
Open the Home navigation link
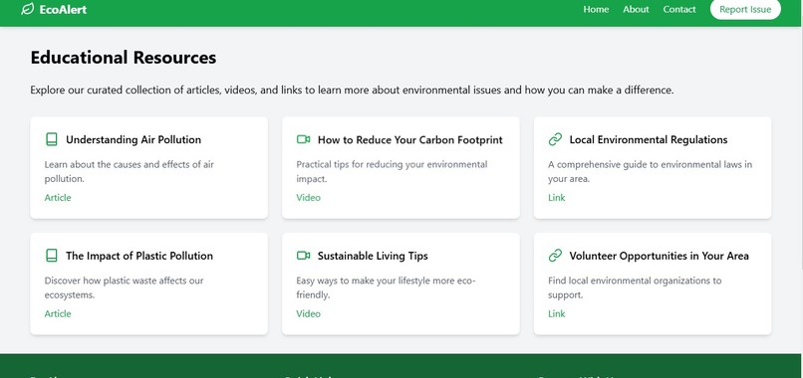(596, 9)
